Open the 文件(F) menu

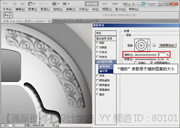pyautogui.click(x=7, y=9)
